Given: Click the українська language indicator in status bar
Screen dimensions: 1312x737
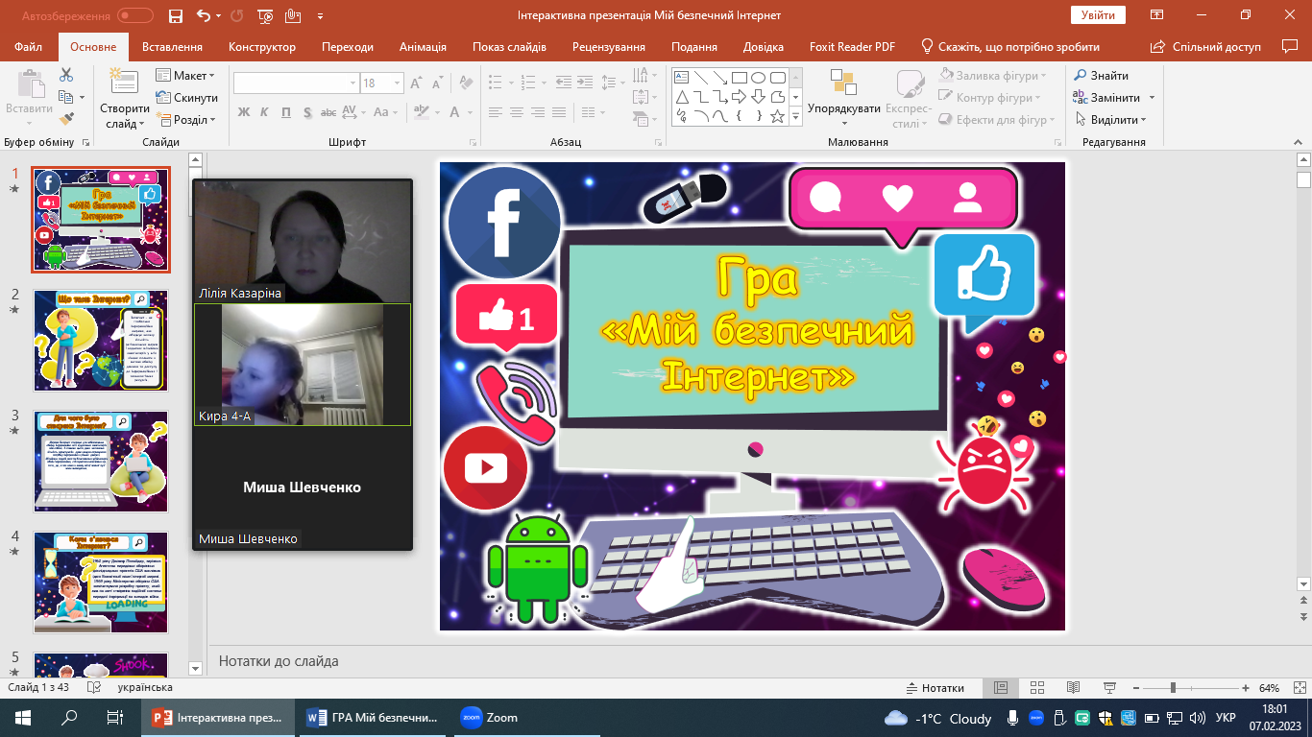Looking at the screenshot, I should (x=145, y=688).
